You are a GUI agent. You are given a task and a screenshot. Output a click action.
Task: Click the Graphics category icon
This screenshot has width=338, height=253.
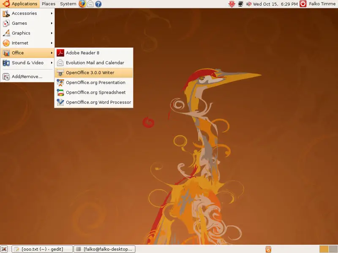6,33
